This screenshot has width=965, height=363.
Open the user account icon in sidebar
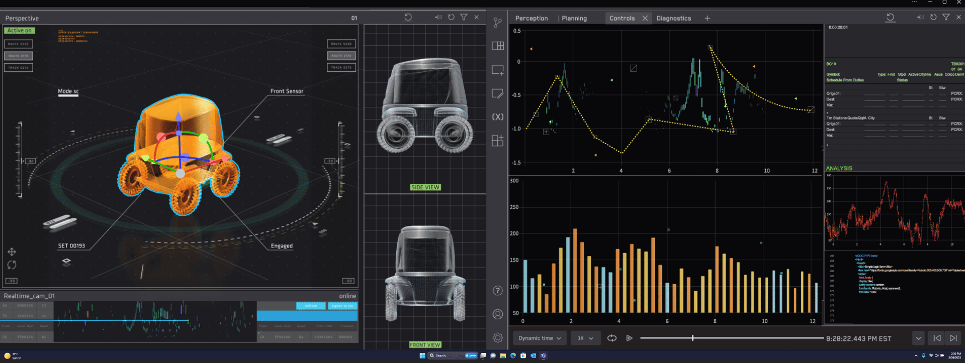[x=497, y=314]
